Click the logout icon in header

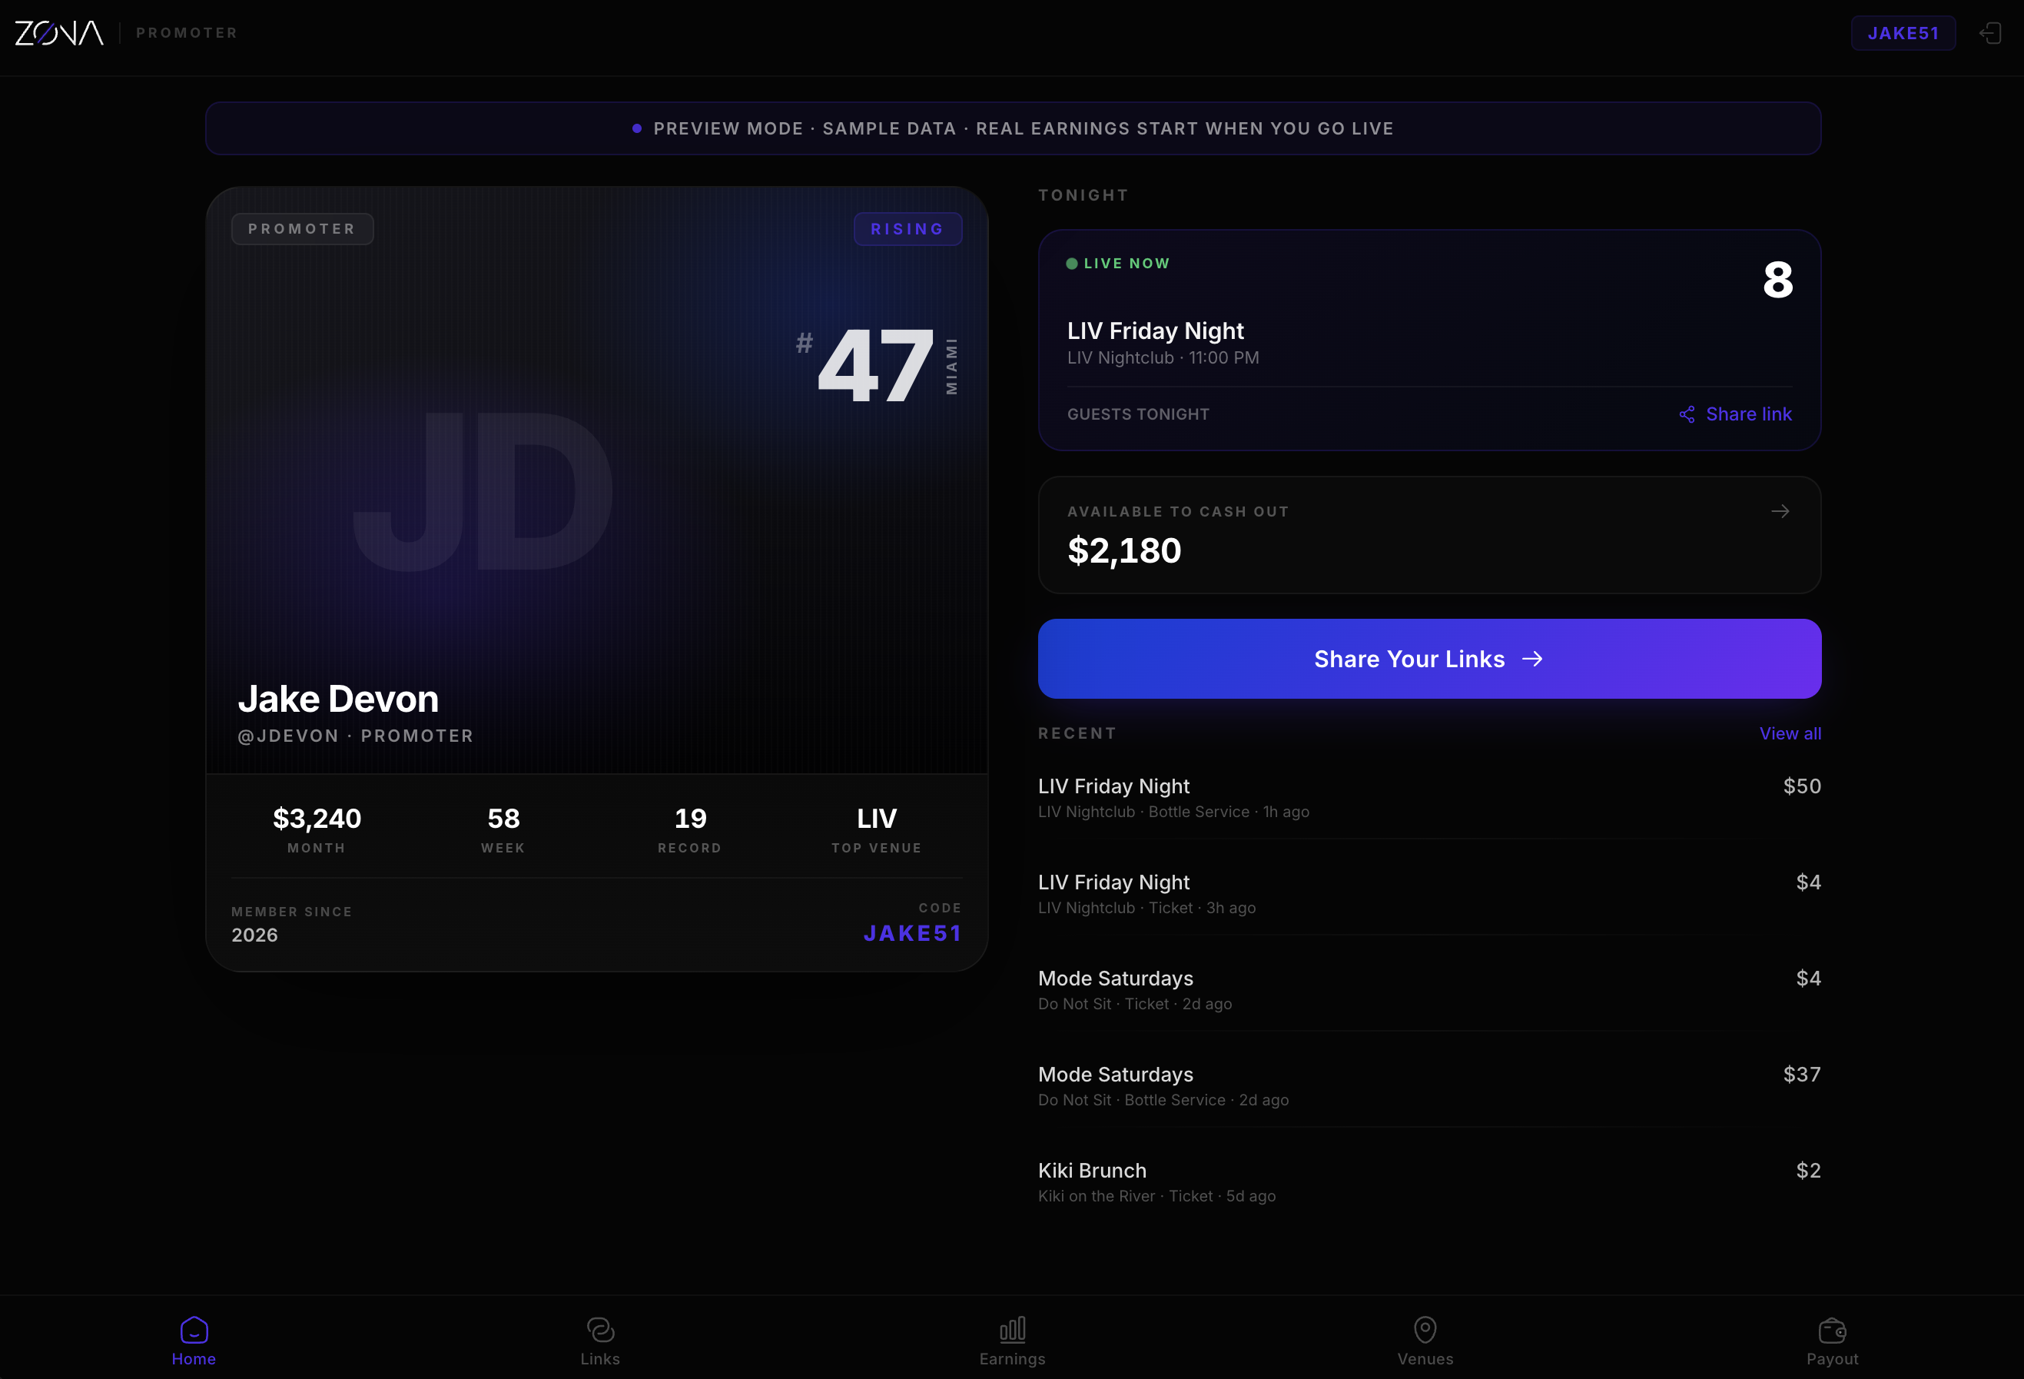1989,33
